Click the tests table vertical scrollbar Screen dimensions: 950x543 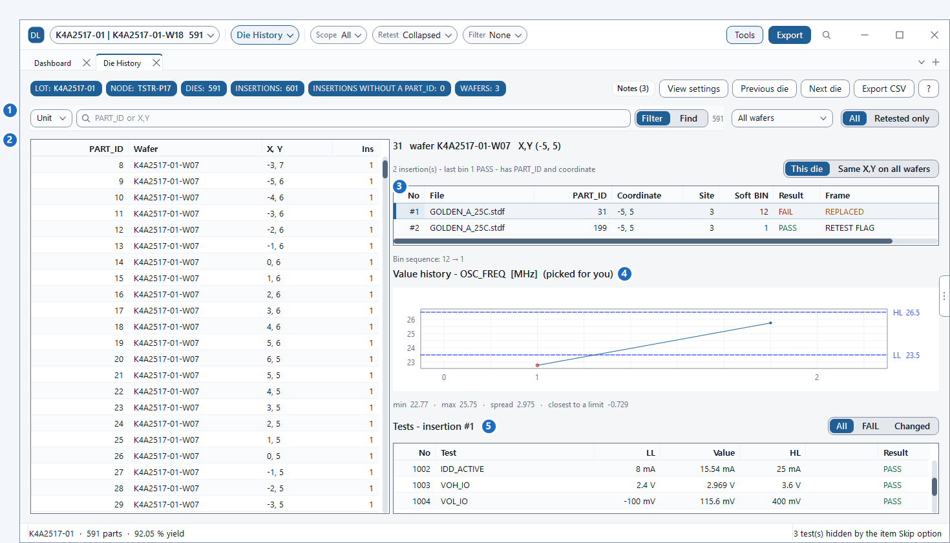pos(934,486)
